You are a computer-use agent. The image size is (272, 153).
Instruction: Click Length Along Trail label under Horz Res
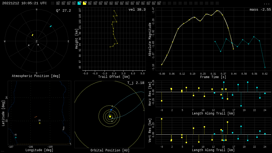tap(213, 113)
